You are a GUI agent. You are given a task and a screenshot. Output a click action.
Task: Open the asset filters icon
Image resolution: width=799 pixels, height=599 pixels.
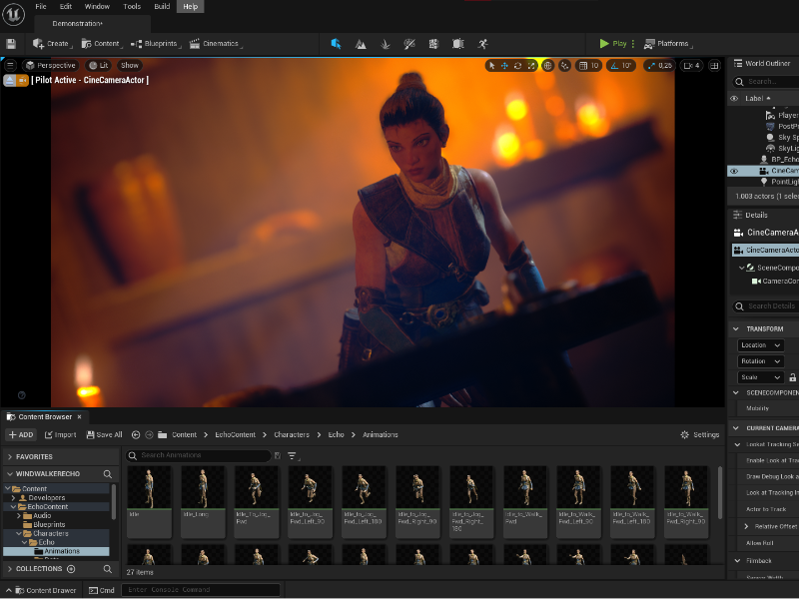(x=293, y=456)
